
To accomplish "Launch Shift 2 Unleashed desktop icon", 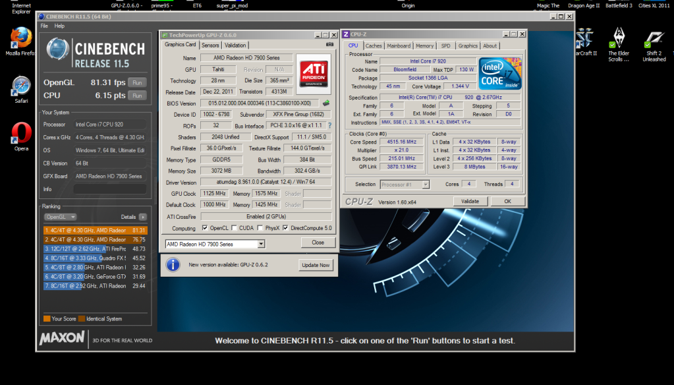I will (x=654, y=37).
